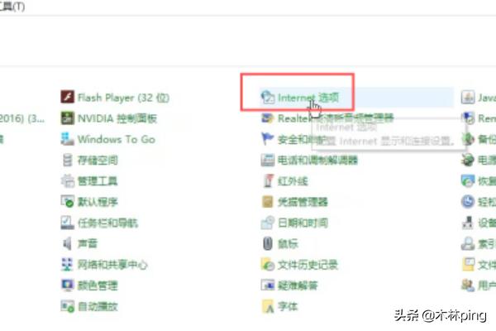Viewport: 496px width, 331px height.
Task: Click the 颜色管理 monitor icon
Action: point(68,285)
